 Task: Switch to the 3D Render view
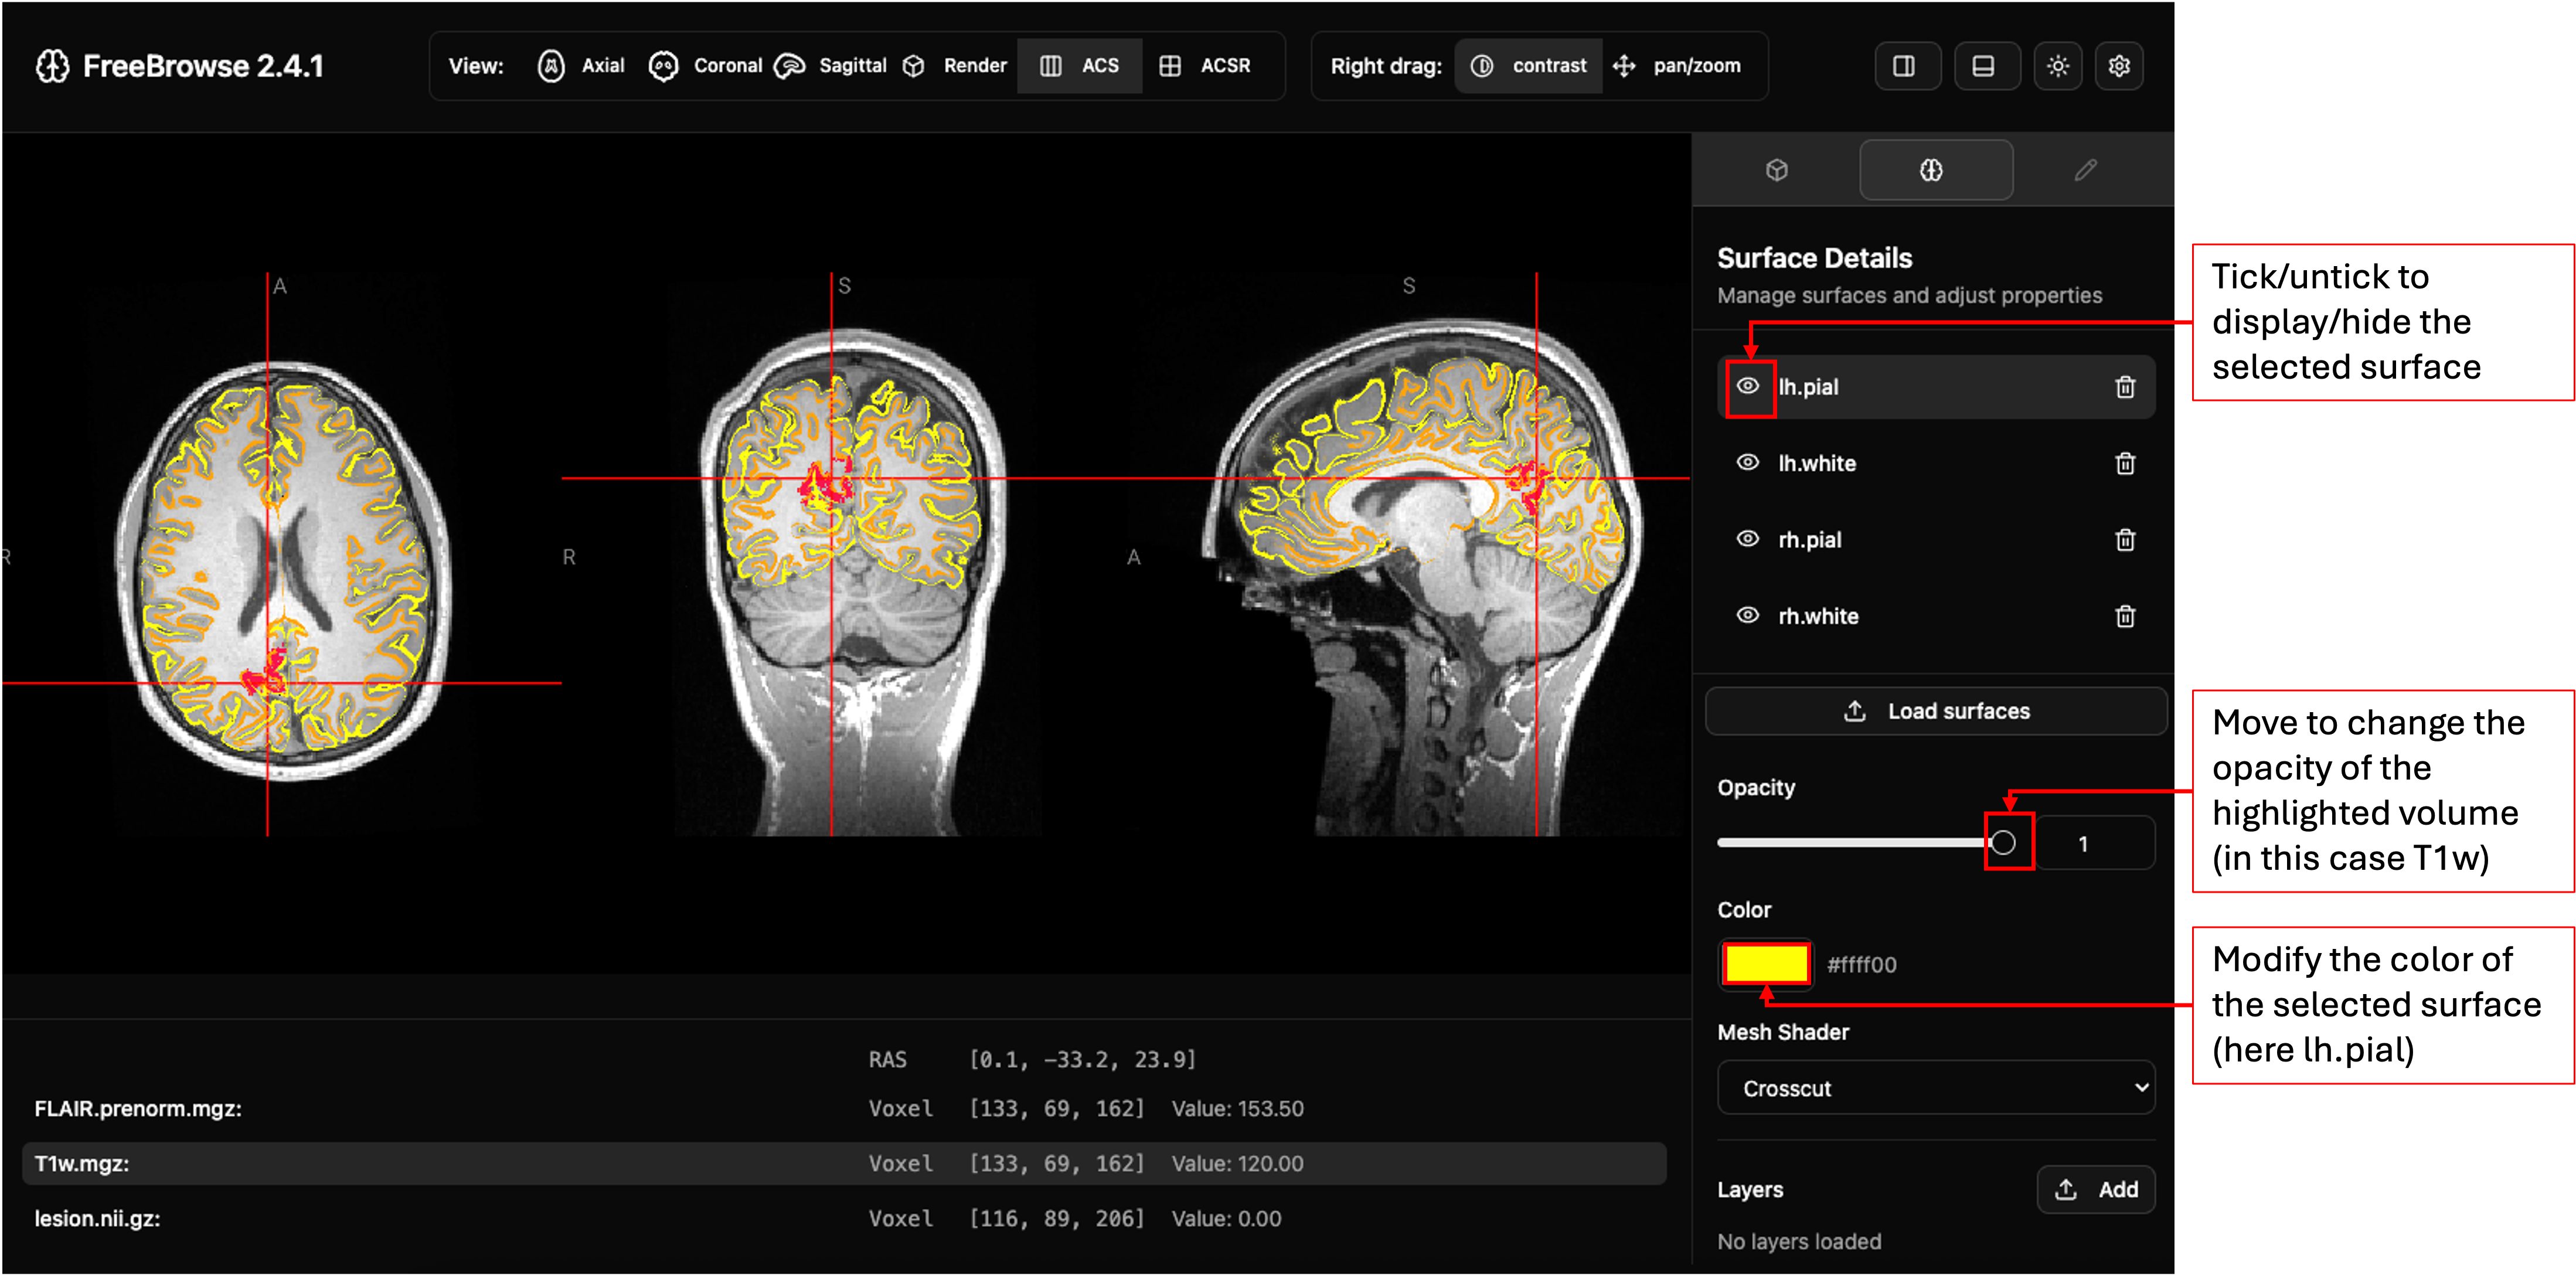(x=955, y=66)
